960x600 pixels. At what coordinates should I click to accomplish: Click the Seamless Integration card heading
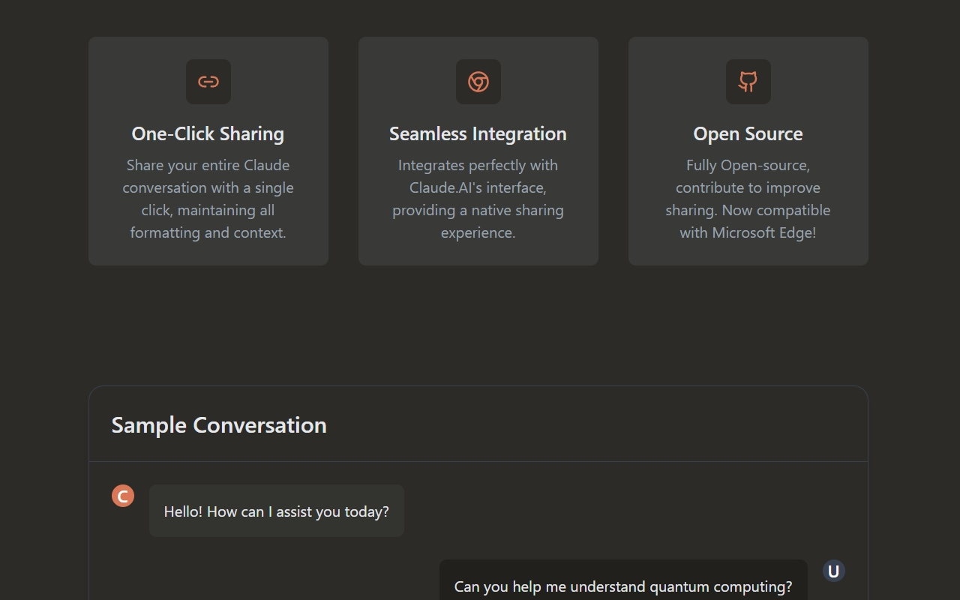pyautogui.click(x=478, y=133)
